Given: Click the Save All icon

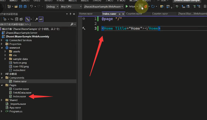Looking at the screenshot, I should (25, 6).
